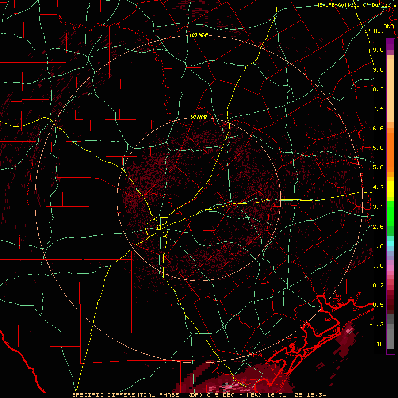Click the cyan segment of color bar
398x398 pixels.
coord(390,243)
